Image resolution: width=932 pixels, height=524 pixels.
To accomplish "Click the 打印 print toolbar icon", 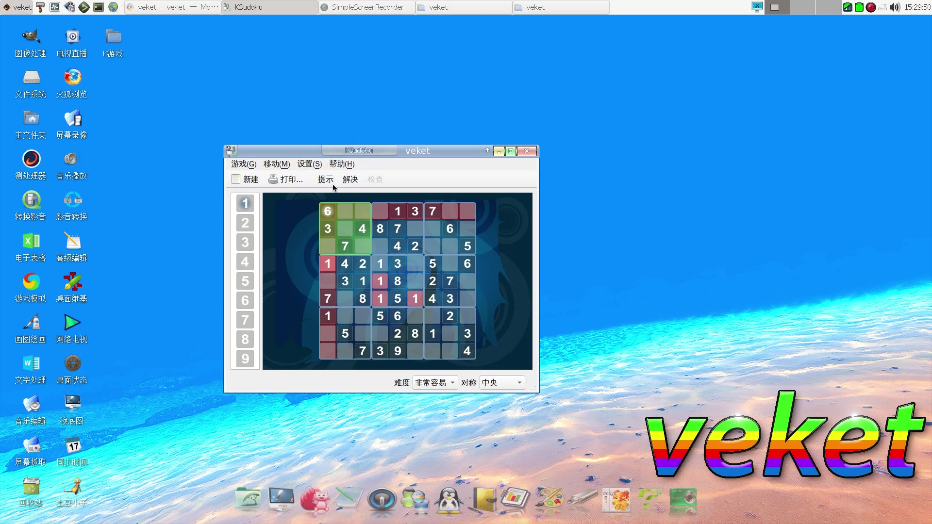I will click(273, 179).
